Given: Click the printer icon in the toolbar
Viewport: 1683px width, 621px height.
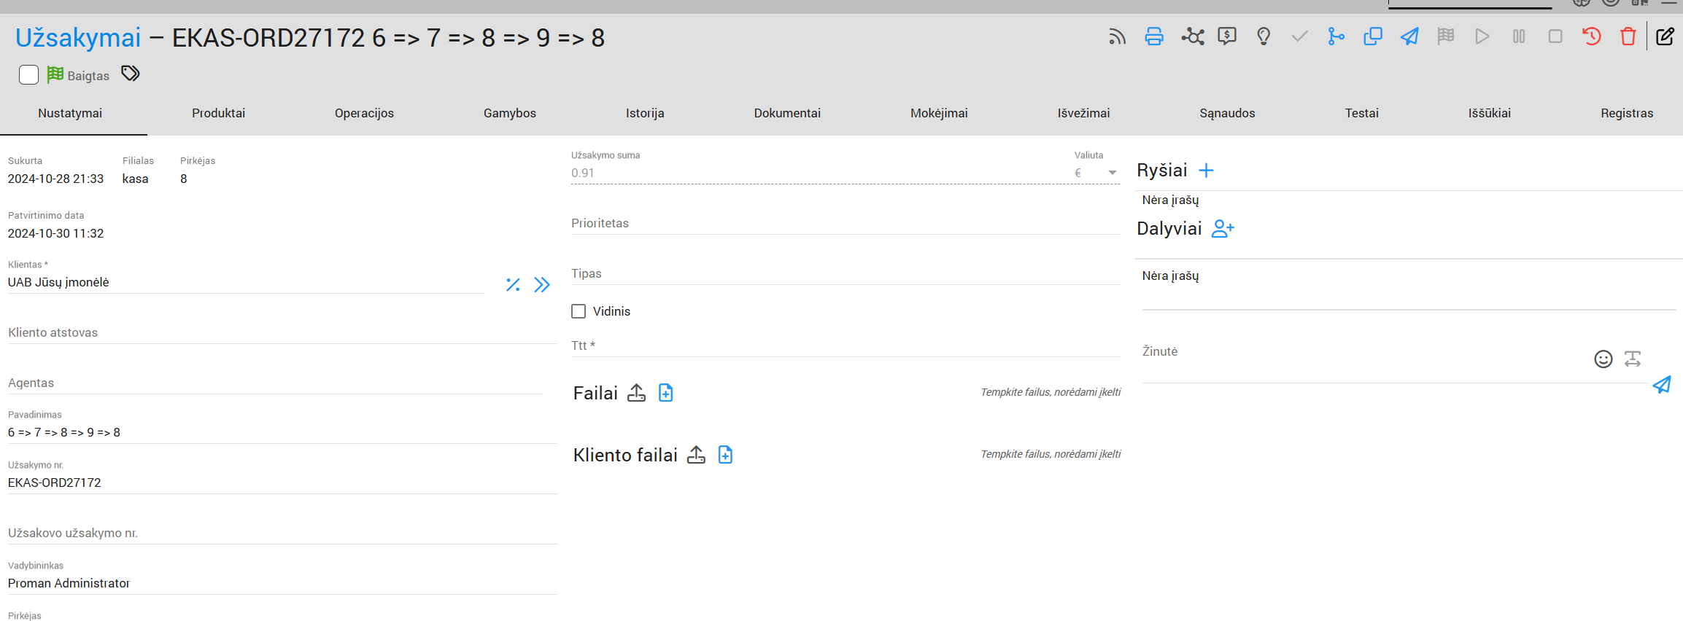Looking at the screenshot, I should pos(1153,36).
